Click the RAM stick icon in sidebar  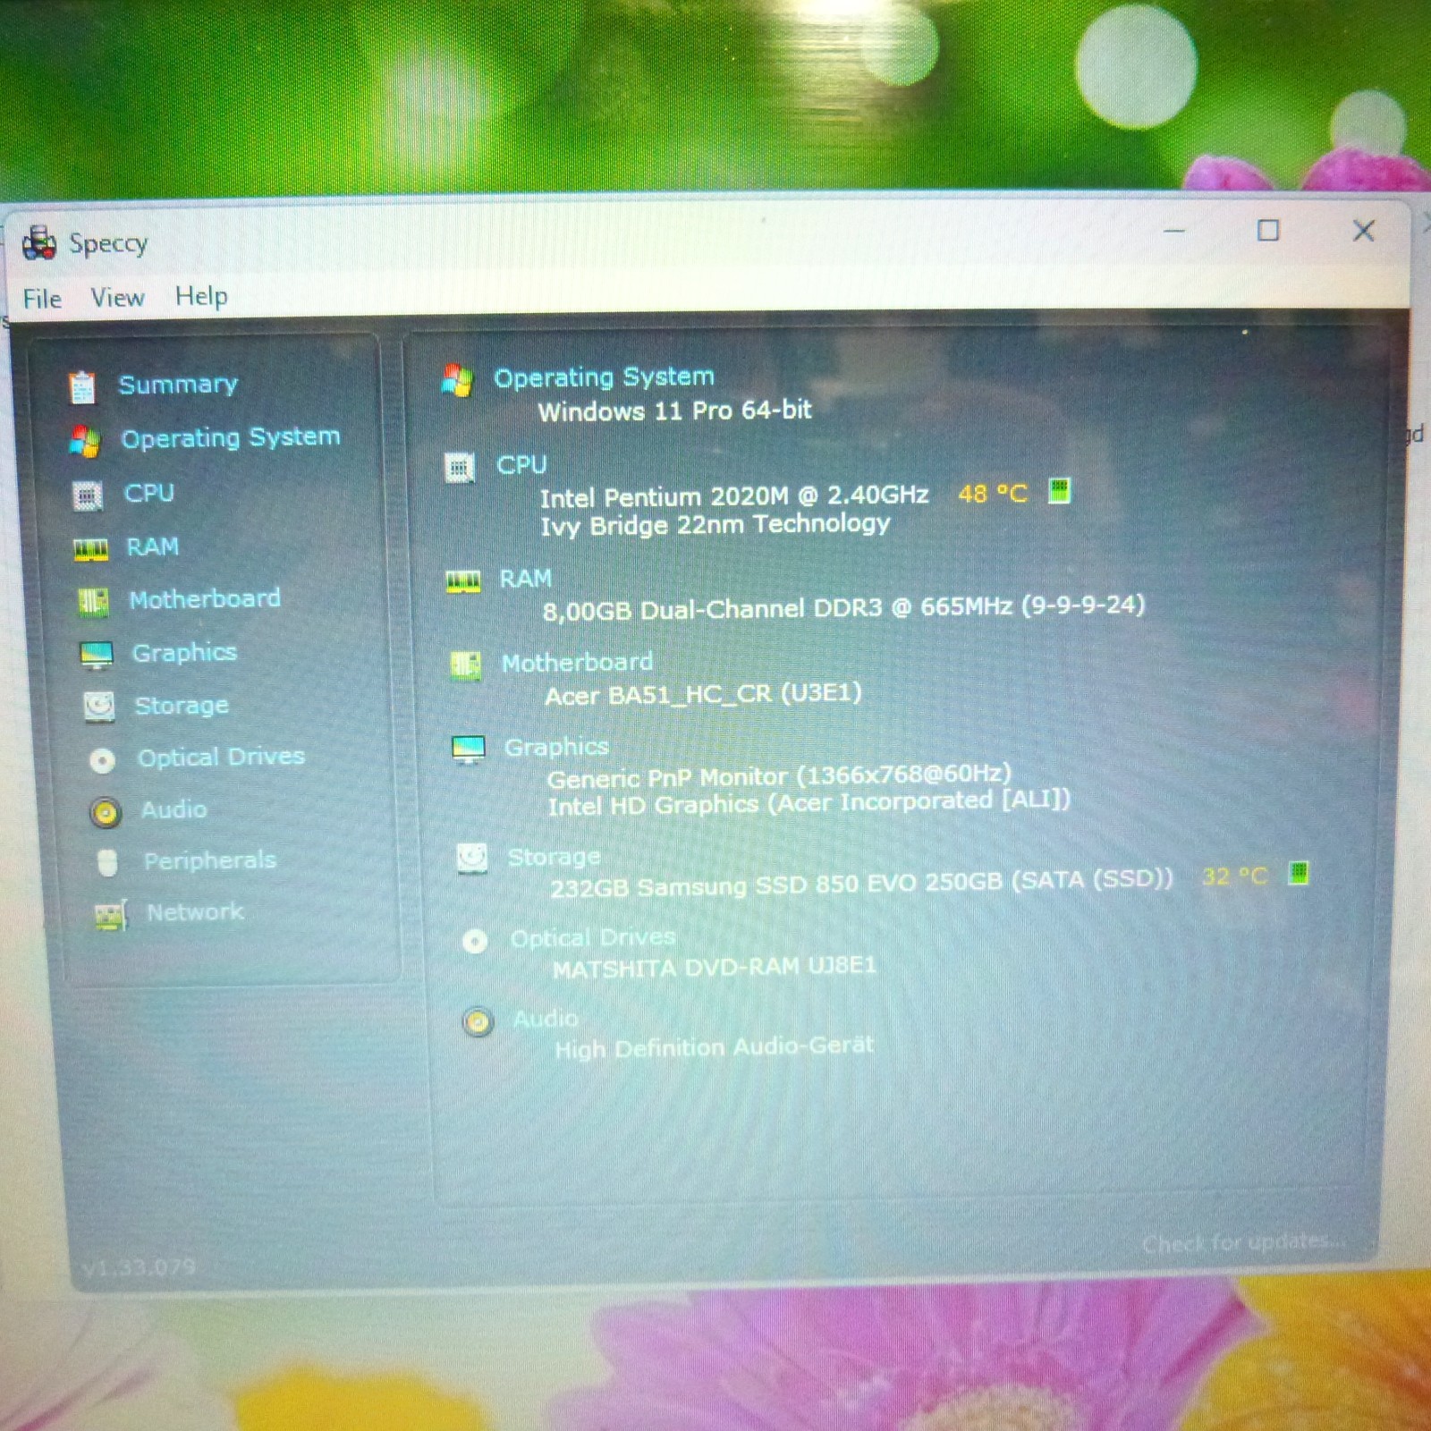90,549
